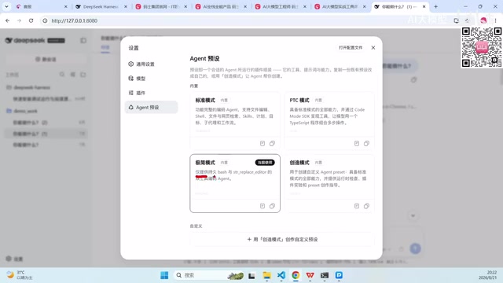Duplicate the PTC 模式 preset using copy icon
Image resolution: width=503 pixels, height=283 pixels.
(x=366, y=143)
